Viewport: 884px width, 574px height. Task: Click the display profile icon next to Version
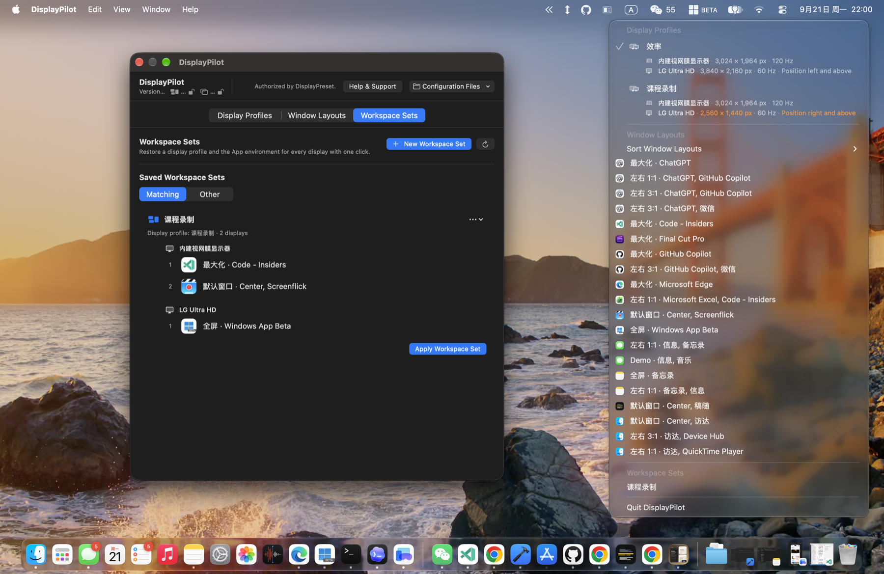pyautogui.click(x=174, y=92)
